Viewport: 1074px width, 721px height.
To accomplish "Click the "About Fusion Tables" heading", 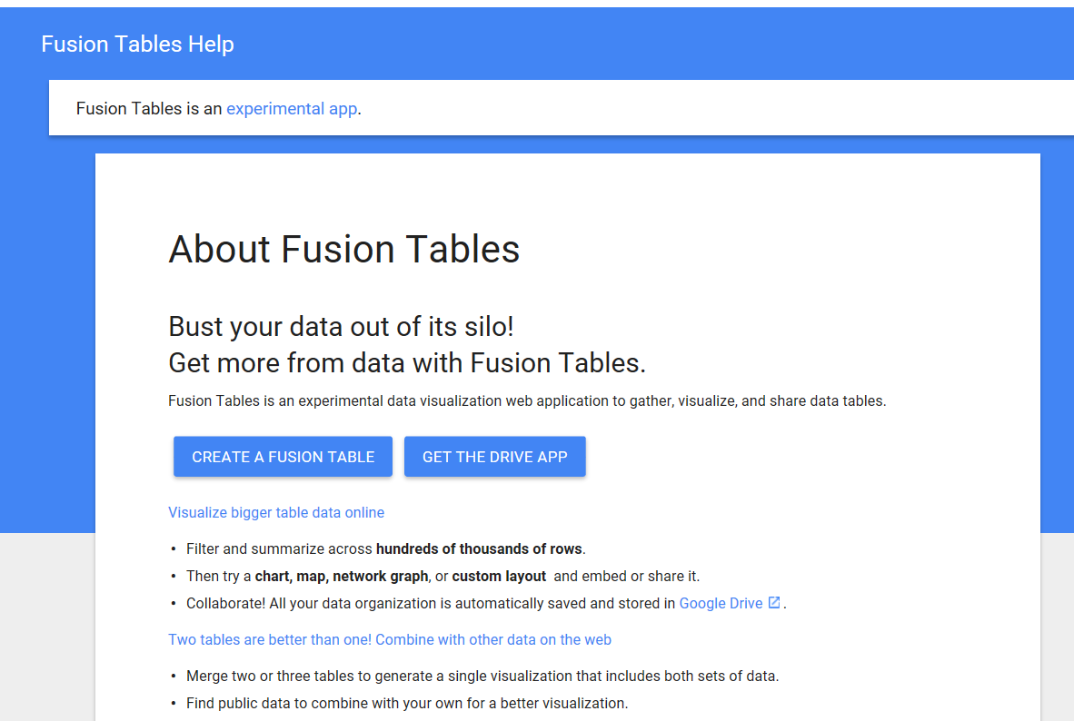I will 343,249.
